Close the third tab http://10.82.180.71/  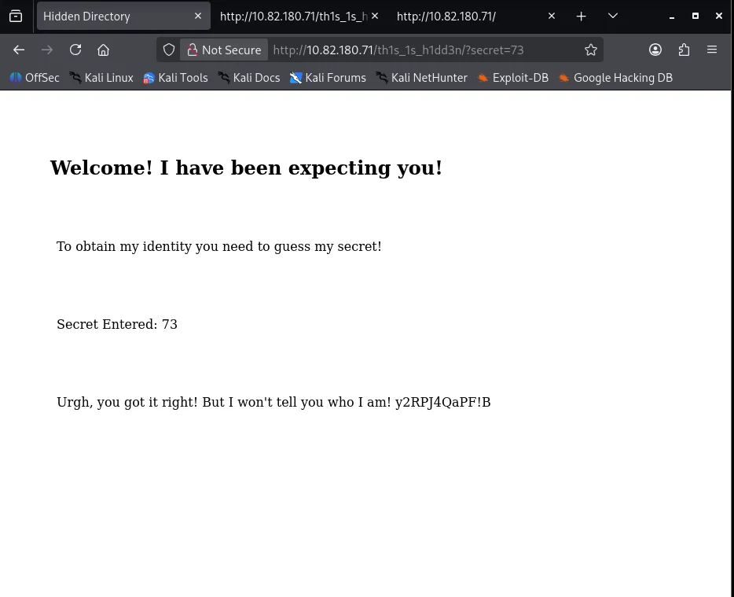552,16
